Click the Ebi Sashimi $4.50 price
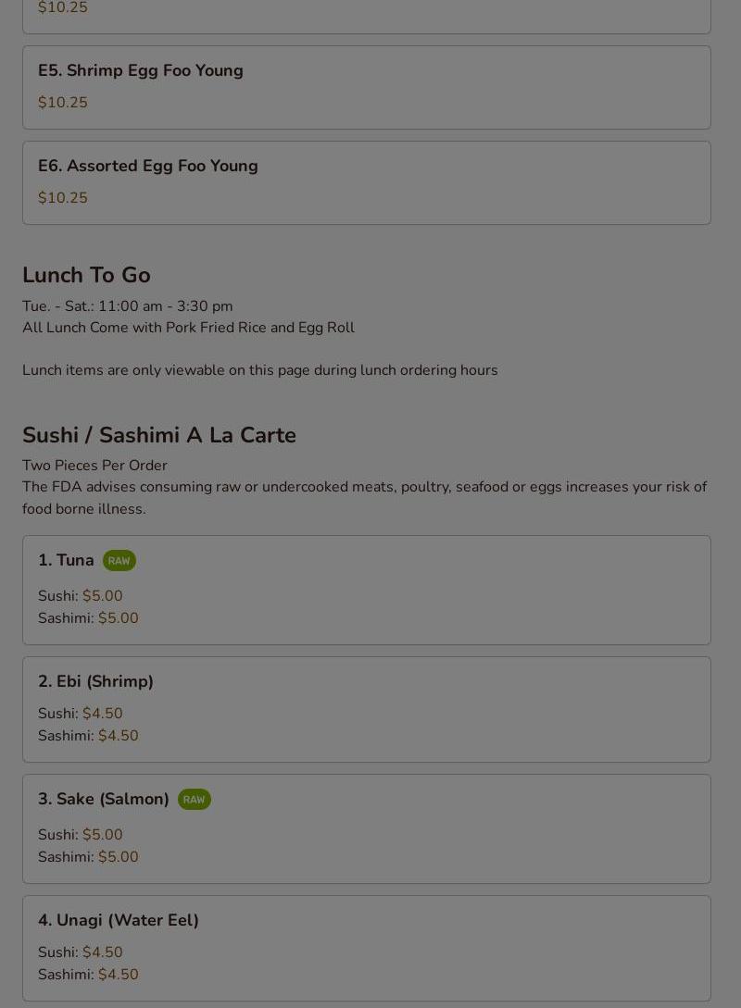 119,736
